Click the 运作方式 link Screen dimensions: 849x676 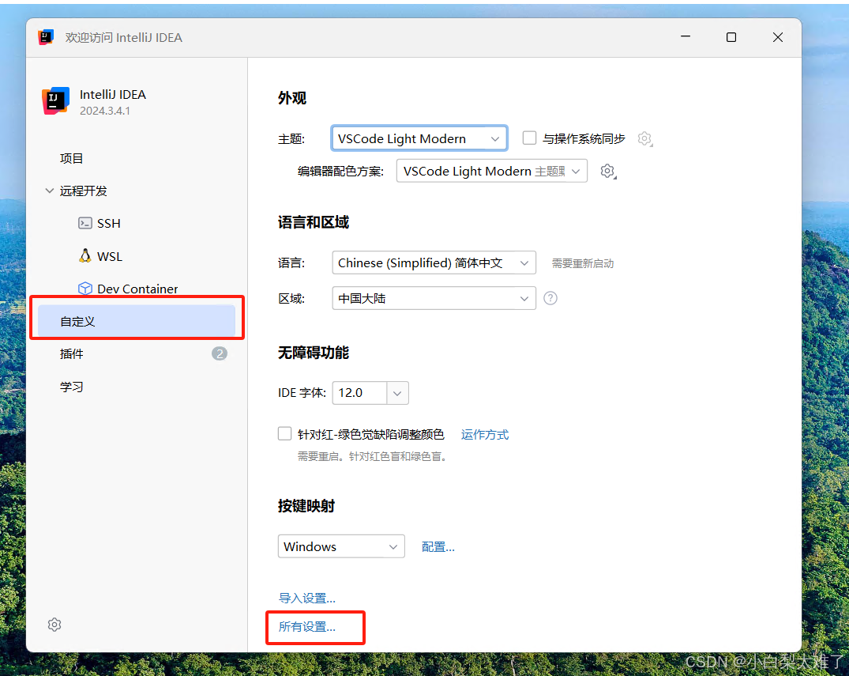(x=485, y=434)
